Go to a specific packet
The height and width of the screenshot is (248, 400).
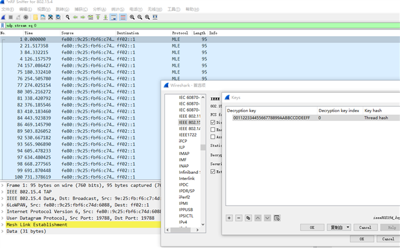[90, 17]
